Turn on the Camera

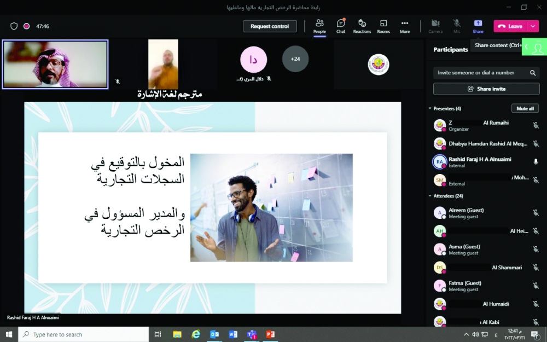pos(435,26)
